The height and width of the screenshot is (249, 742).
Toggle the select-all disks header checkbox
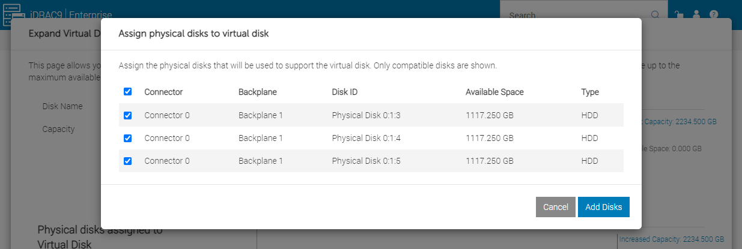click(x=127, y=92)
